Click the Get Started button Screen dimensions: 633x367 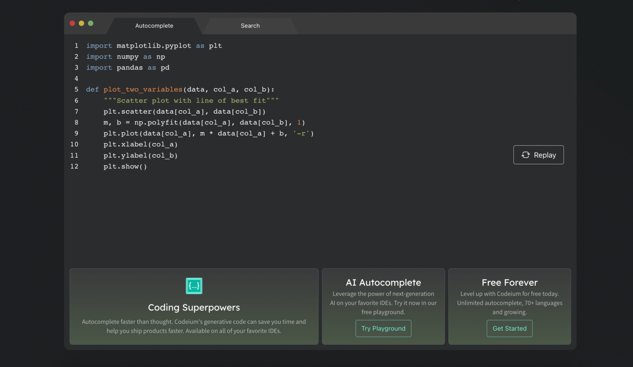pyautogui.click(x=509, y=328)
